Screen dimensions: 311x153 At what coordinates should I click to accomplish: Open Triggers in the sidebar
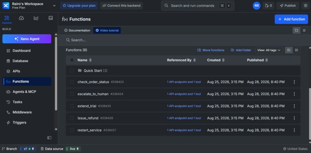coord(27,122)
